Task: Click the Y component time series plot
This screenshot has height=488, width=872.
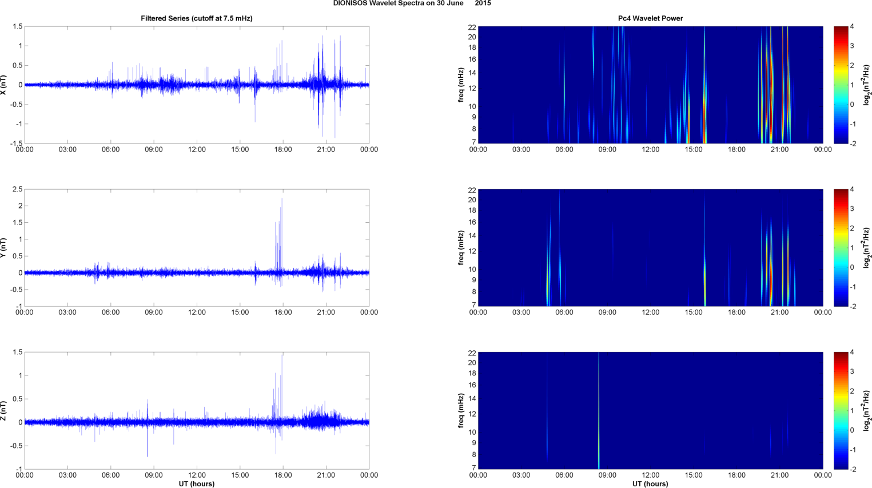Action: tap(197, 247)
